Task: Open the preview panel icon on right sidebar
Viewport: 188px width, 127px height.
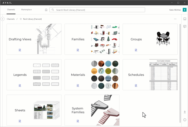Action: pyautogui.click(x=185, y=19)
